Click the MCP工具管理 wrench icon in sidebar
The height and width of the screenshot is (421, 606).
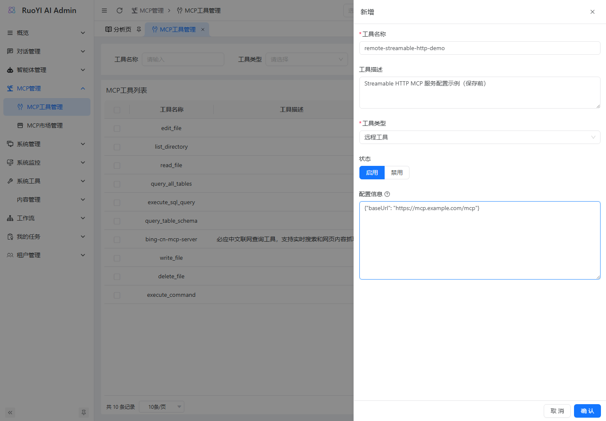20,107
